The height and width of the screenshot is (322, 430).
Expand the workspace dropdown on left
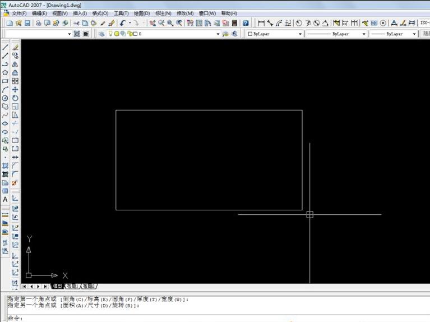point(70,34)
